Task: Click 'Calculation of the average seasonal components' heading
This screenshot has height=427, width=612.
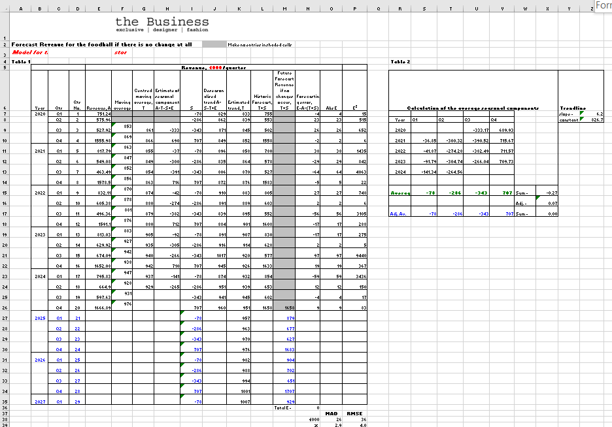Action: coord(473,108)
